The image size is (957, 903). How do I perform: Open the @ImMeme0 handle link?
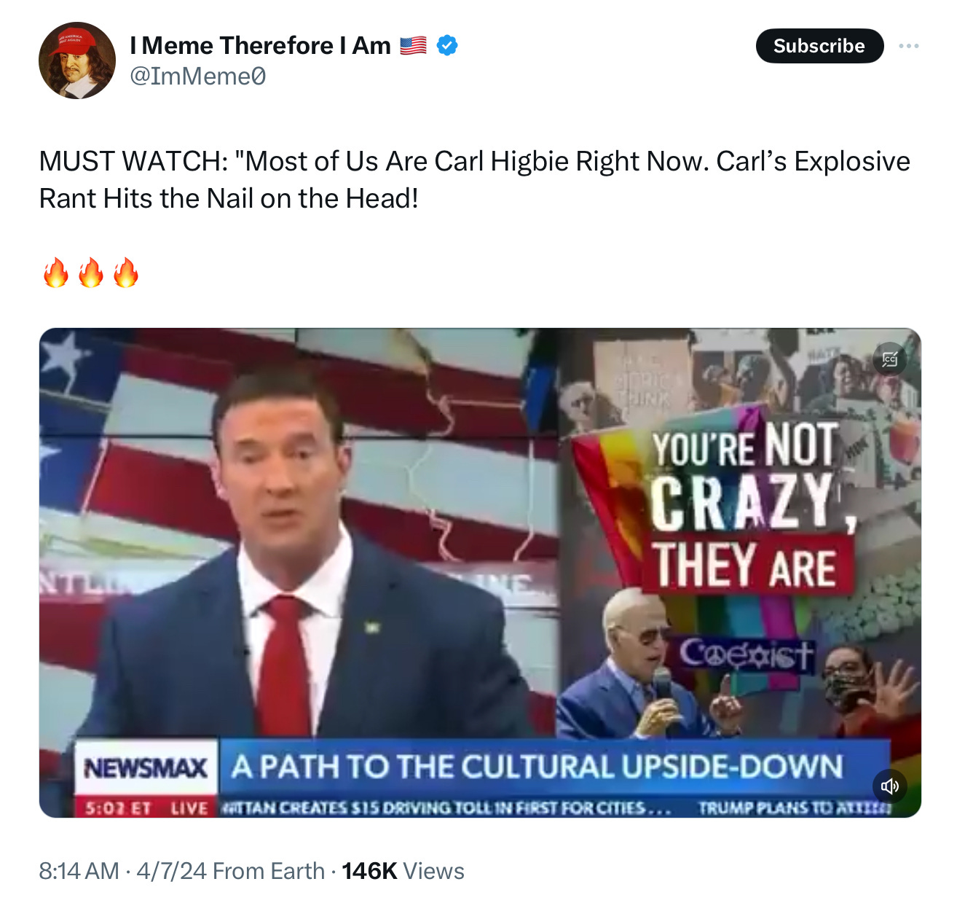(197, 76)
